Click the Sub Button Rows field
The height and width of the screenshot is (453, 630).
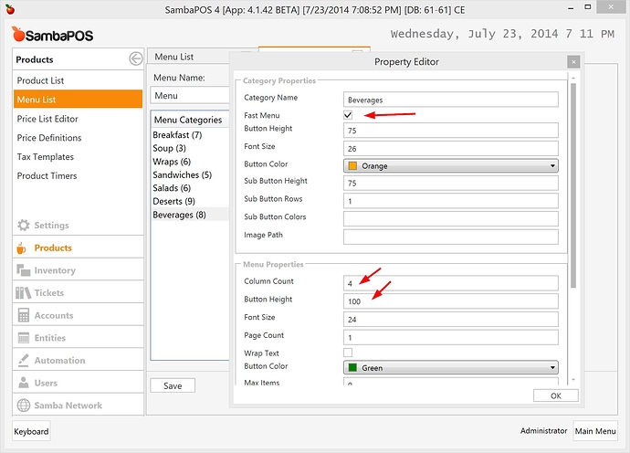(451, 201)
